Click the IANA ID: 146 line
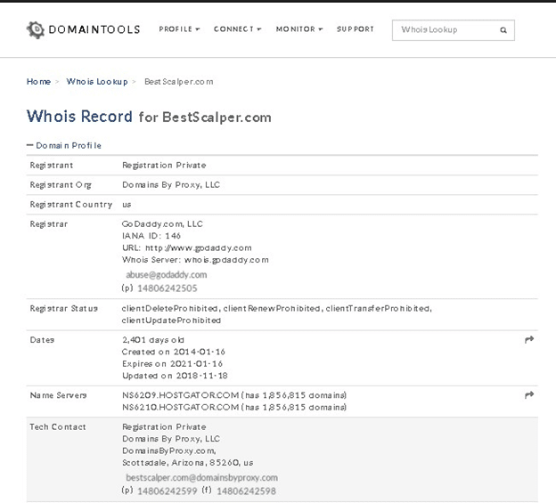Screen dimensions: 556x503 pos(151,236)
